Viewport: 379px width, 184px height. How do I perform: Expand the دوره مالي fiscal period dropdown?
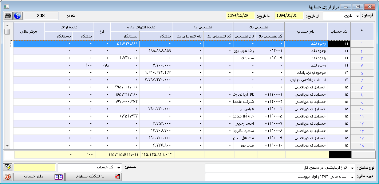[352, 177]
